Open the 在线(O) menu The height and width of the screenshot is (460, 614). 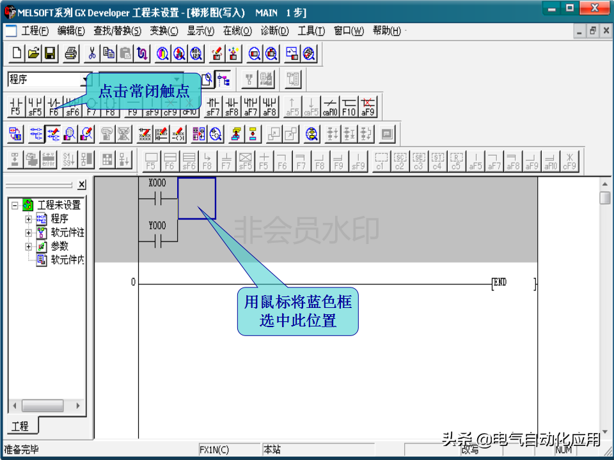[237, 31]
